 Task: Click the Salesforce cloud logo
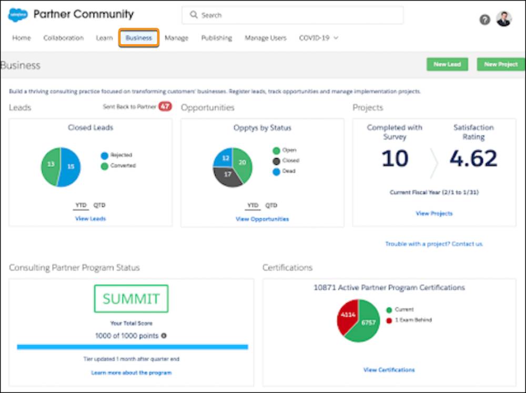[18, 15]
